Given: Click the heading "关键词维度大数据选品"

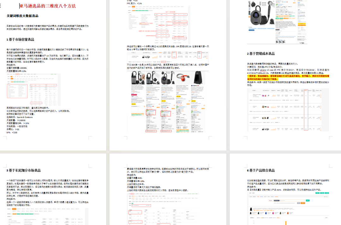Looking at the screenshot, I should point(22,16).
